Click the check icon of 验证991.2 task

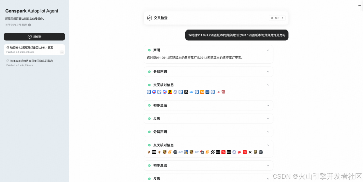8,48
